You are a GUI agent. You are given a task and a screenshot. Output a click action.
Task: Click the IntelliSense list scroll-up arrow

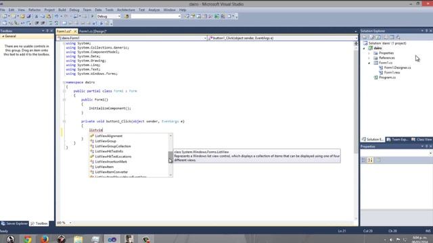pos(170,135)
